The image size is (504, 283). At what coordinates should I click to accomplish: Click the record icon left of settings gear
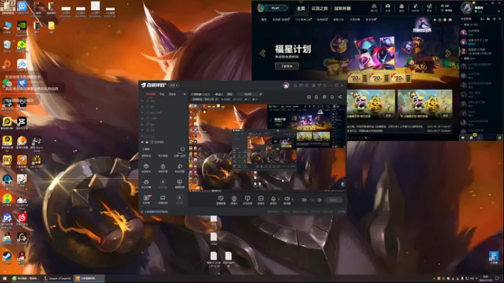click(304, 200)
